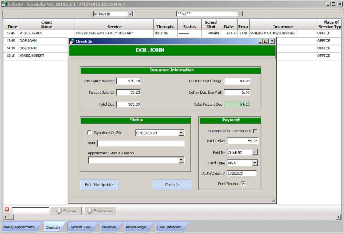Viewport: 344px width, 234px height.
Task: Click the Check In dialog title icon
Action: pyautogui.click(x=72, y=41)
